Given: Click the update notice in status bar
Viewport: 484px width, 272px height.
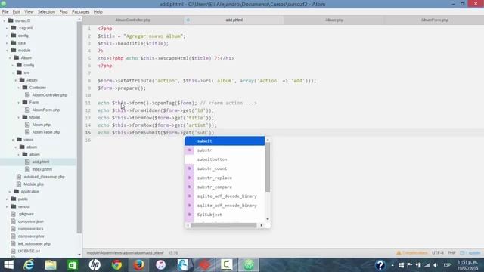Looking at the screenshot, I should tap(470, 253).
